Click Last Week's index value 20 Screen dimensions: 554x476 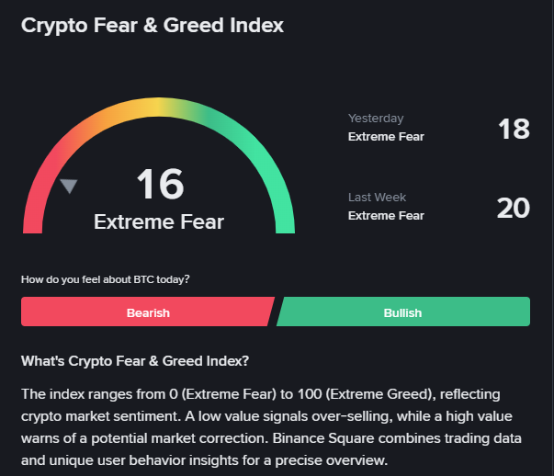pyautogui.click(x=514, y=208)
